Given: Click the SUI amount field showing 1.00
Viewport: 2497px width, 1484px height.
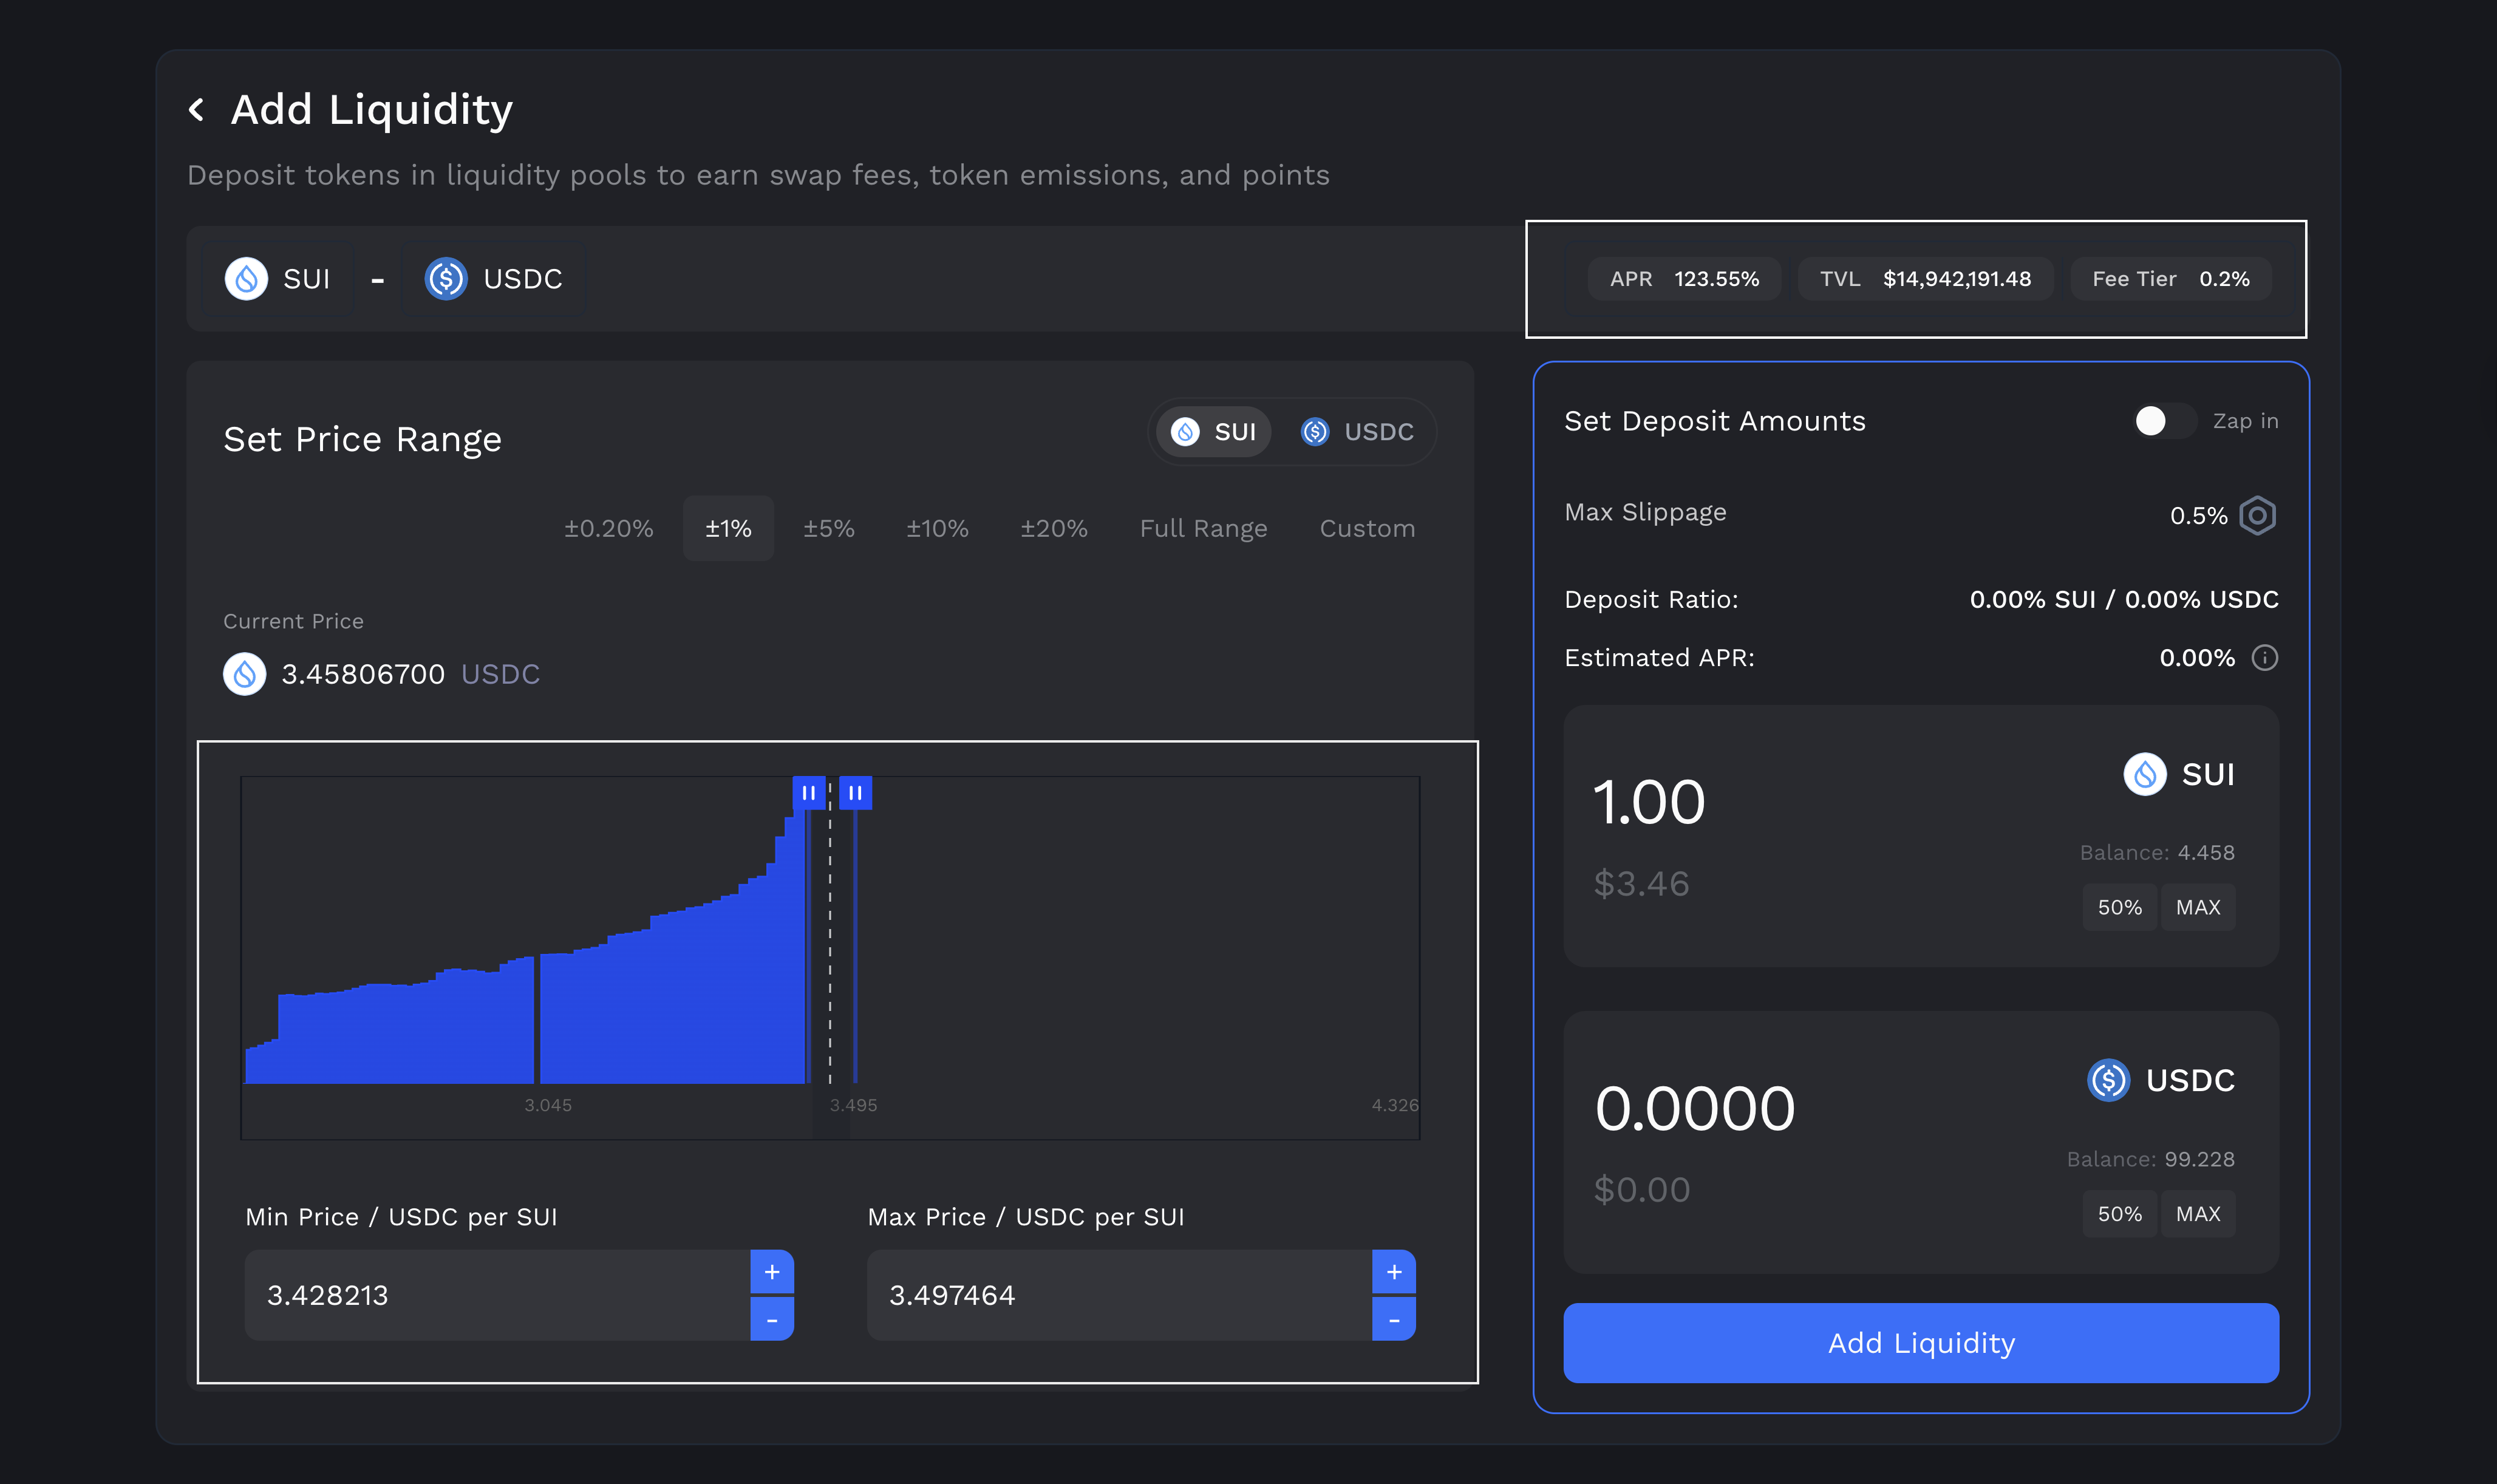Looking at the screenshot, I should click(x=1649, y=802).
